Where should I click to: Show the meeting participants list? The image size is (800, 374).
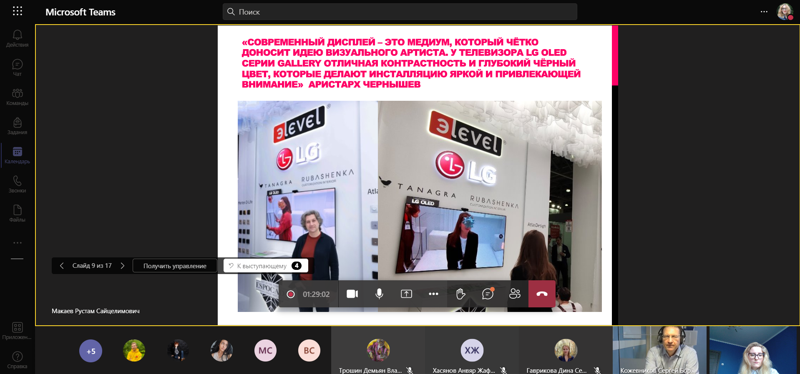[515, 294]
